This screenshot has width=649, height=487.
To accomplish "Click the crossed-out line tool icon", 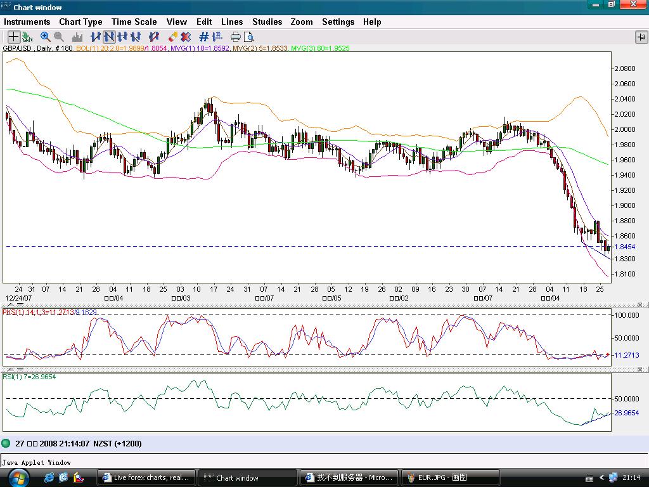I will tap(154, 37).
